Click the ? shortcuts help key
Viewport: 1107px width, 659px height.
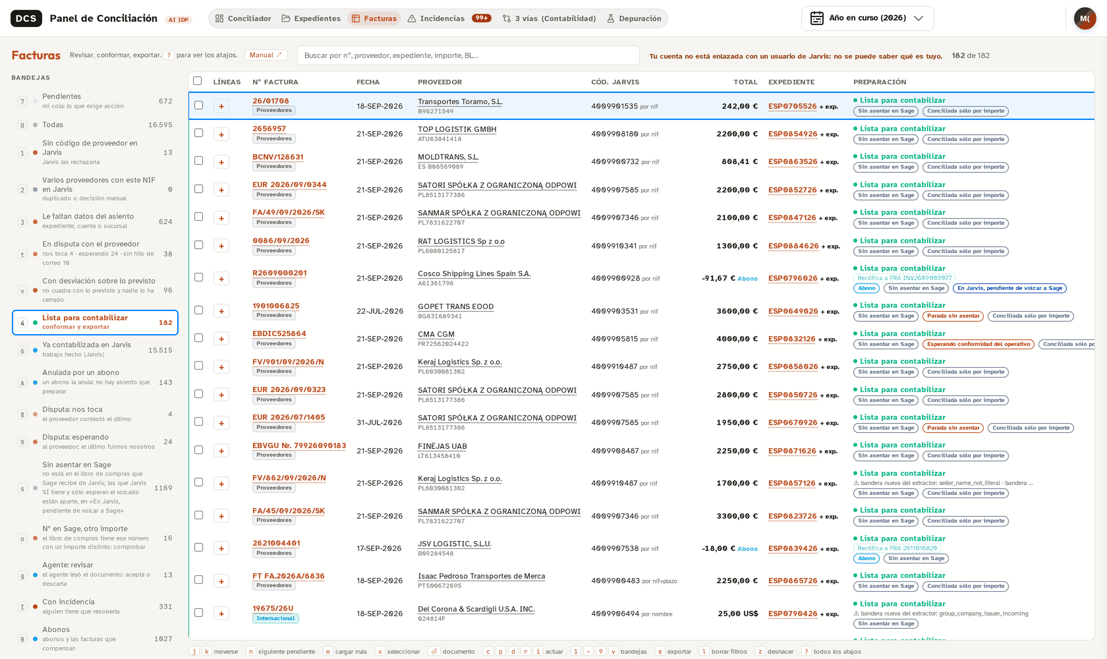click(x=169, y=55)
